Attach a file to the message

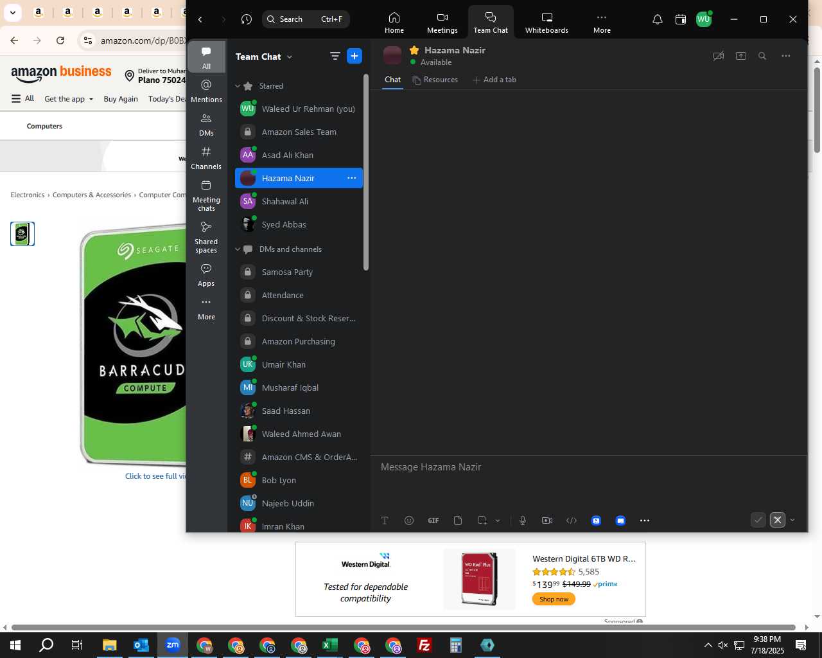[458, 520]
